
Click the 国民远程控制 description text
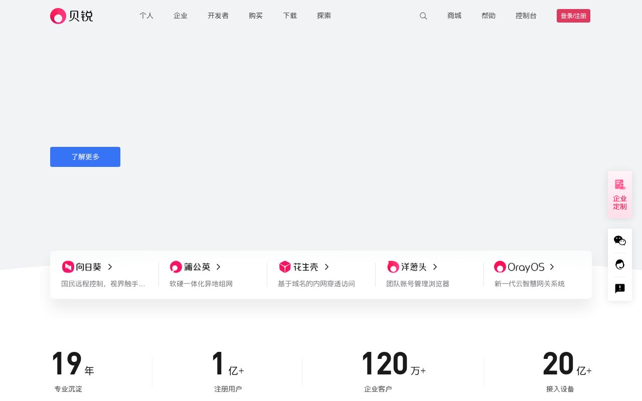tap(103, 284)
